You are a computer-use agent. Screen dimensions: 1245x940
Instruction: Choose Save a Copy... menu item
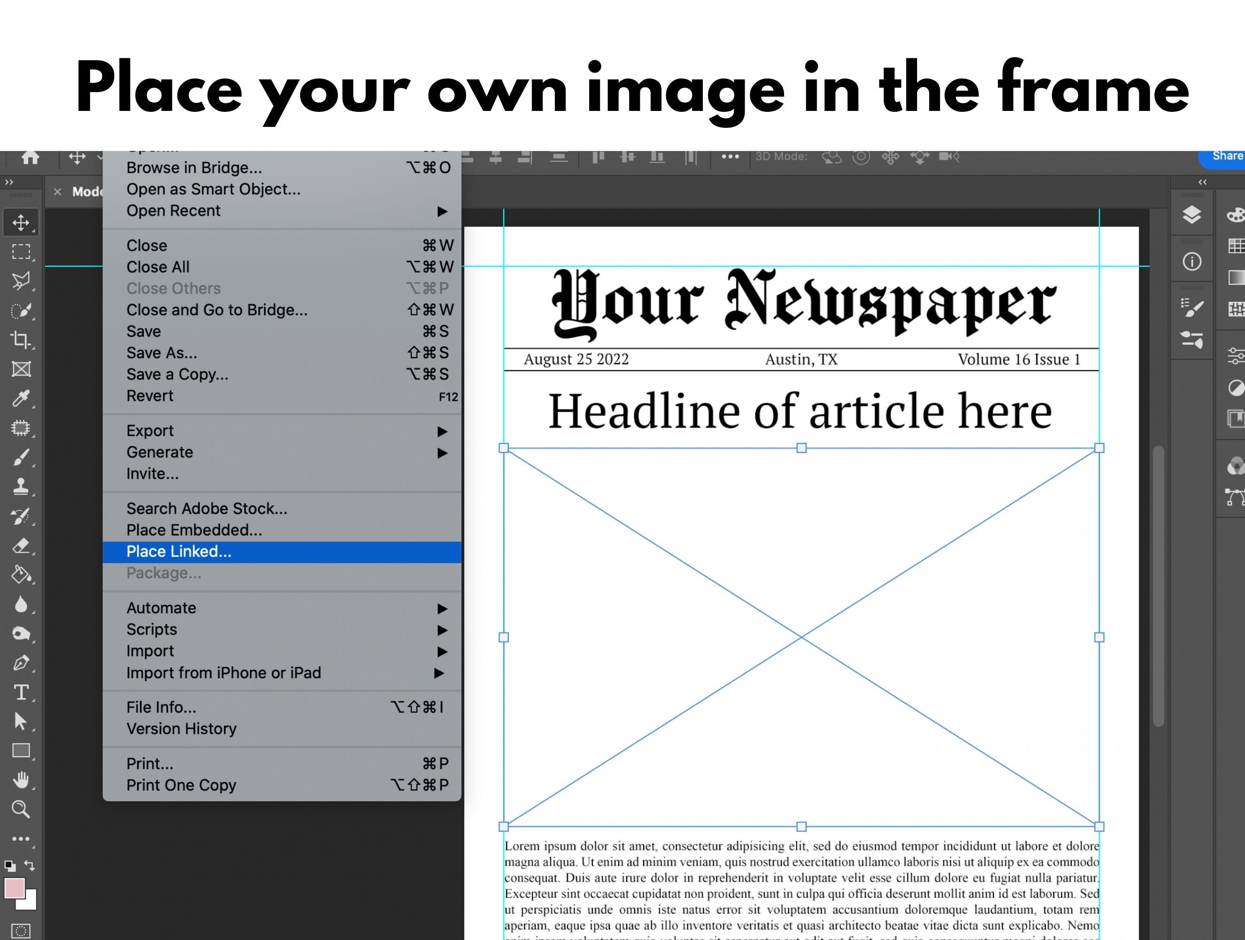click(282, 375)
